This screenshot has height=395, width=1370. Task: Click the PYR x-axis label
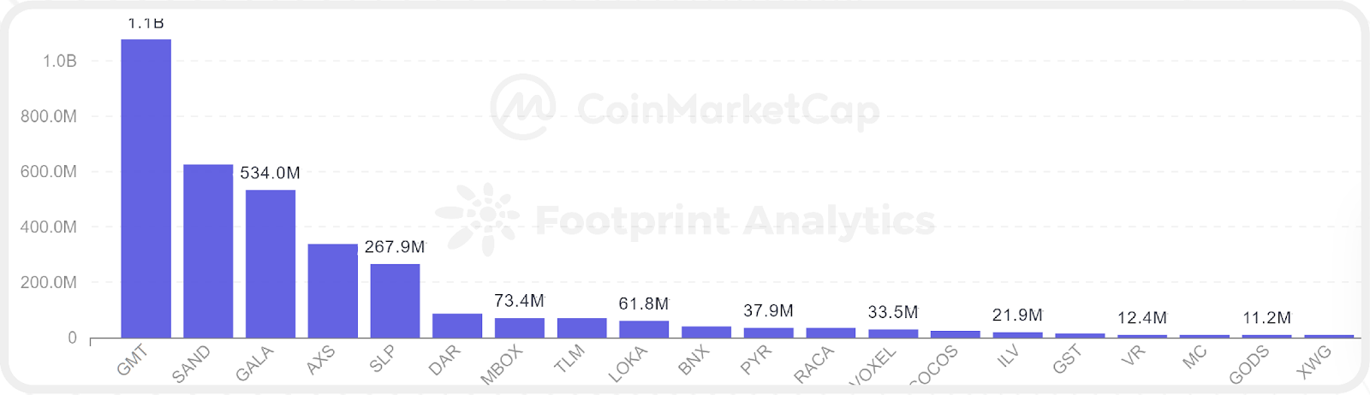[755, 360]
